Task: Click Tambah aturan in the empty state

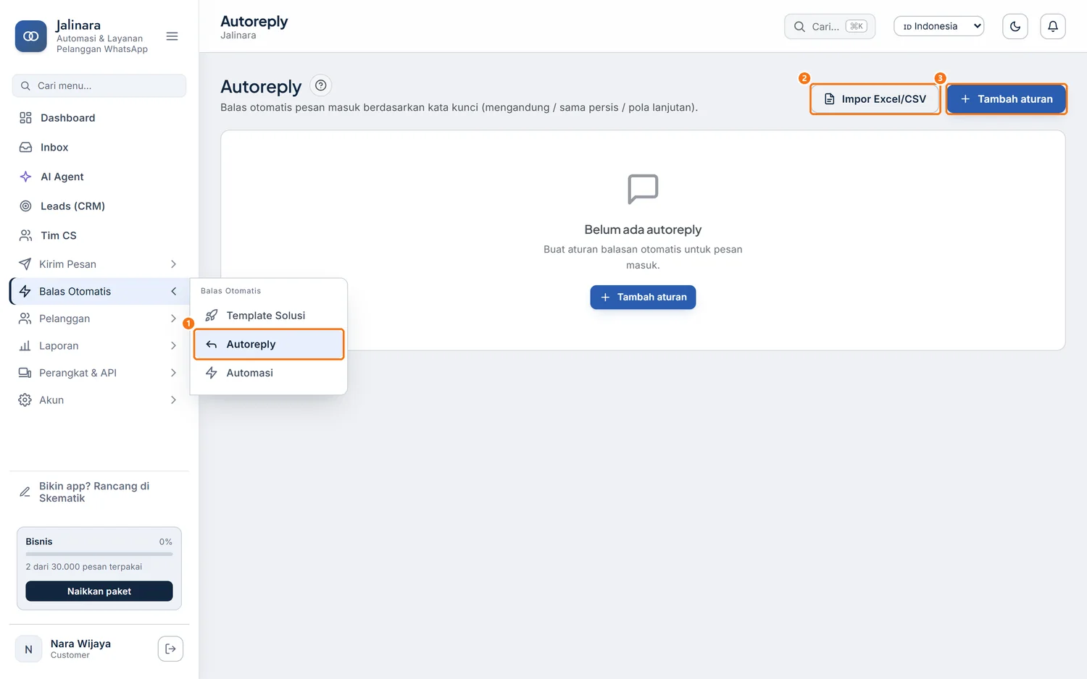Action: (x=643, y=298)
